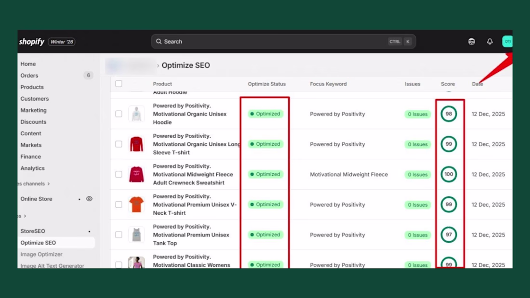The image size is (530, 298).
Task: Open the Image Optimizer link
Action: coord(41,254)
